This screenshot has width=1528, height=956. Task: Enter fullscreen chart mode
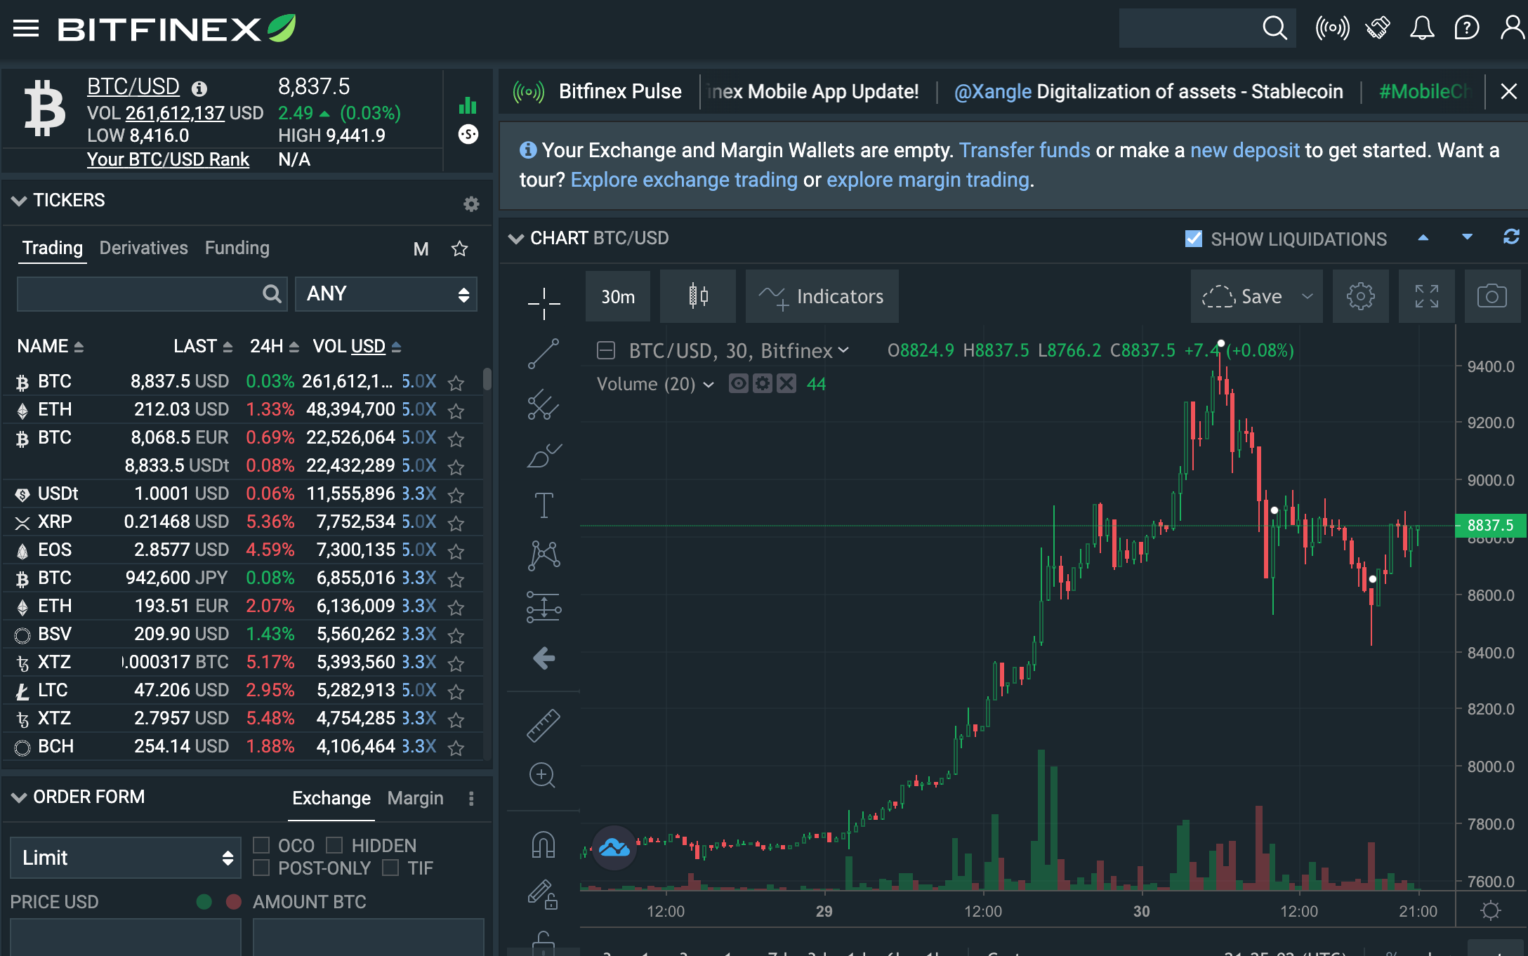click(1426, 296)
